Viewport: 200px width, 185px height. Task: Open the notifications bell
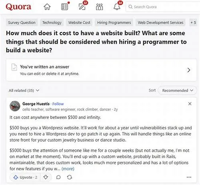pyautogui.click(x=117, y=7)
